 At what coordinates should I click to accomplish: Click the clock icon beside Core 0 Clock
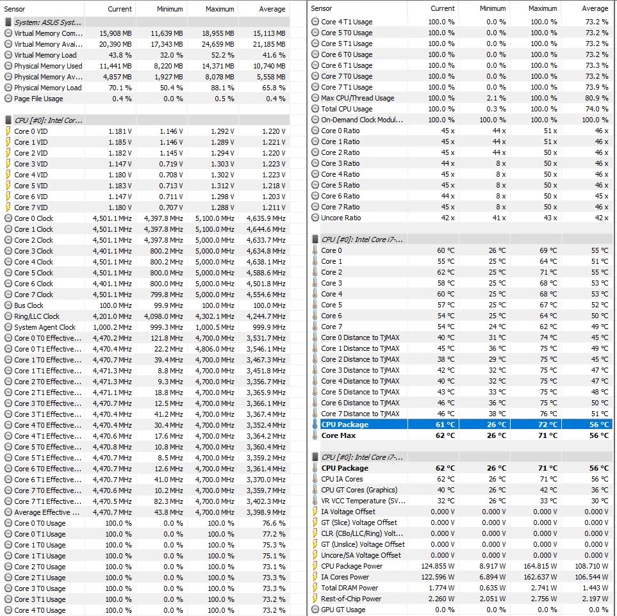8,218
